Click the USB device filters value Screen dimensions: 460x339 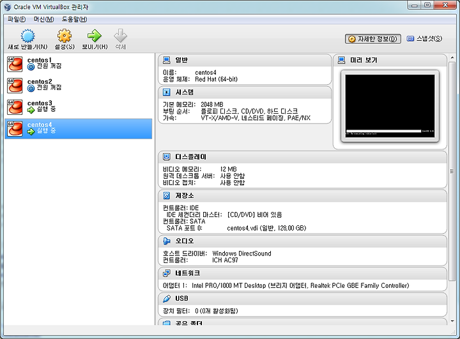(216, 311)
